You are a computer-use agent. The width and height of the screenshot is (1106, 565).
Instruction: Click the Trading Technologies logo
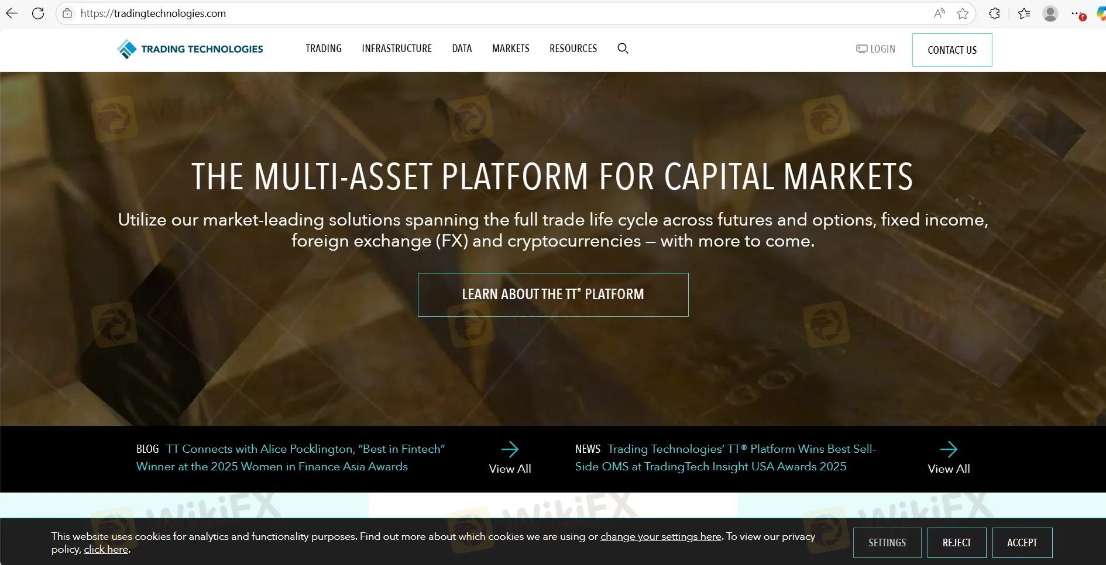coord(190,49)
